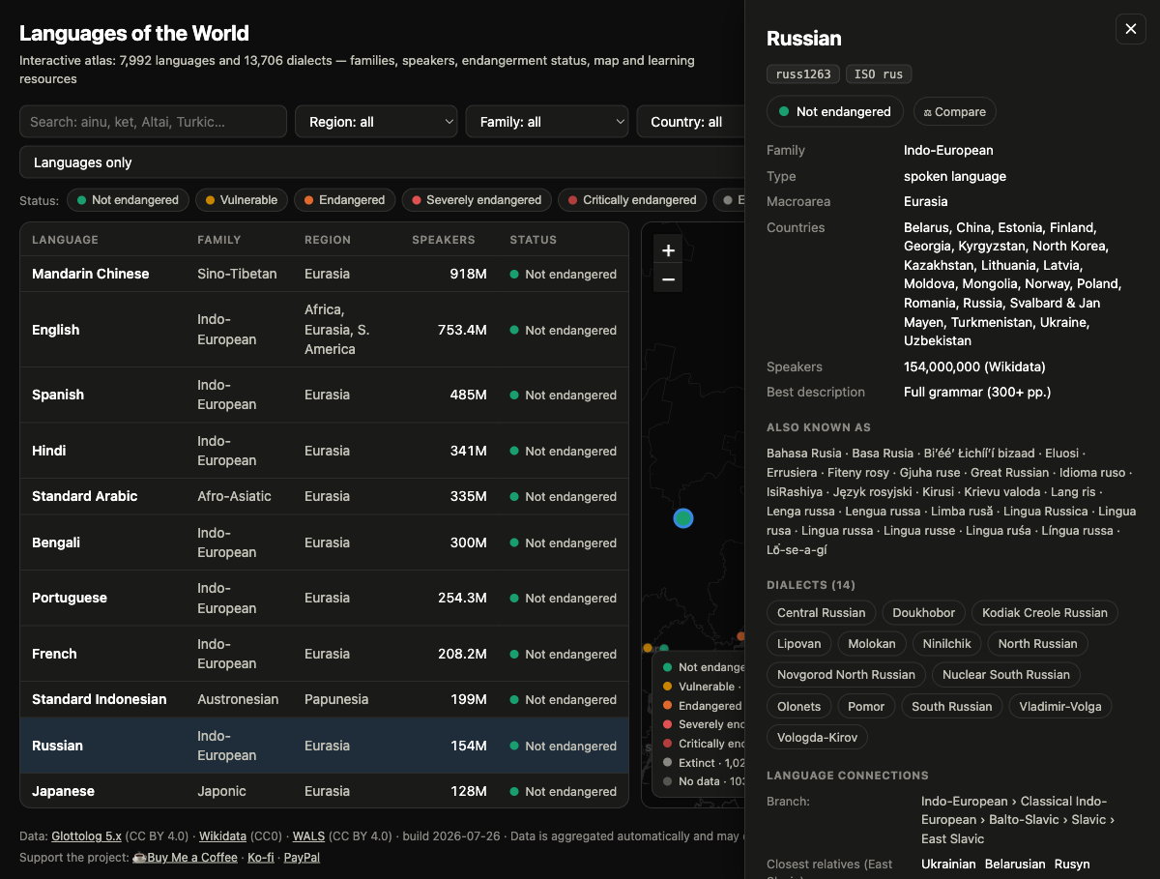Click the language search field
The width and height of the screenshot is (1160, 879).
tap(153, 122)
